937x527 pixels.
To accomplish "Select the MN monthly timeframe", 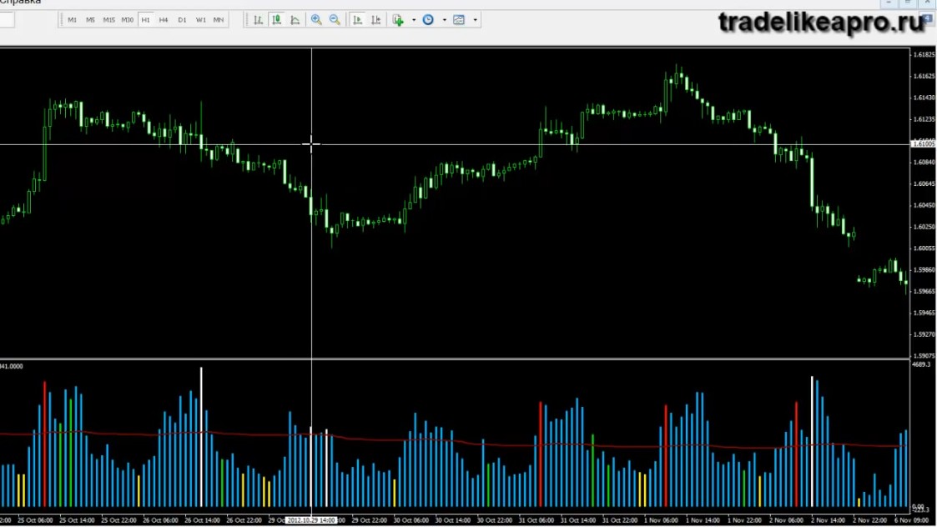I will [219, 20].
